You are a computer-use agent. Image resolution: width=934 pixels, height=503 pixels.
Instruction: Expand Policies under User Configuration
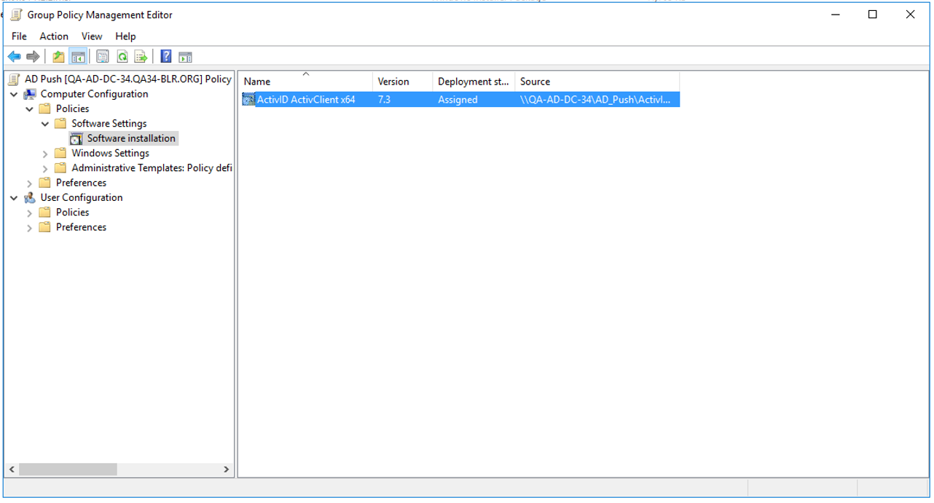click(x=29, y=212)
